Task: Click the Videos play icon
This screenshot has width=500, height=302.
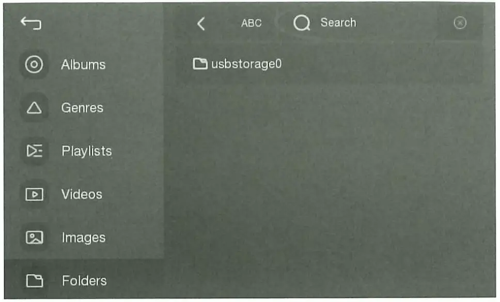Action: pos(35,194)
